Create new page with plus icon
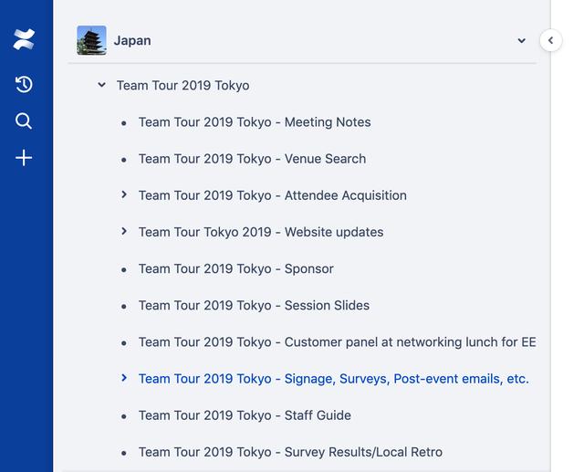 pyautogui.click(x=24, y=158)
